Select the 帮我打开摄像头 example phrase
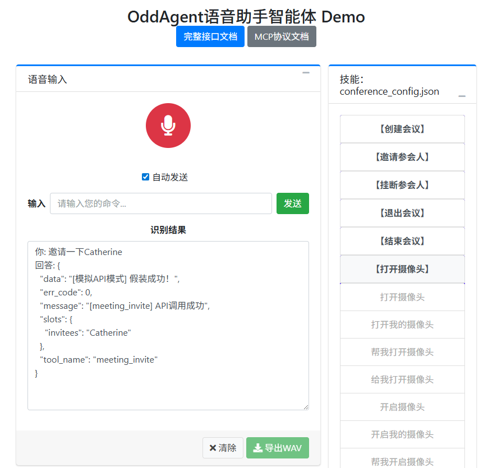The height and width of the screenshot is (468, 488). pyautogui.click(x=402, y=352)
